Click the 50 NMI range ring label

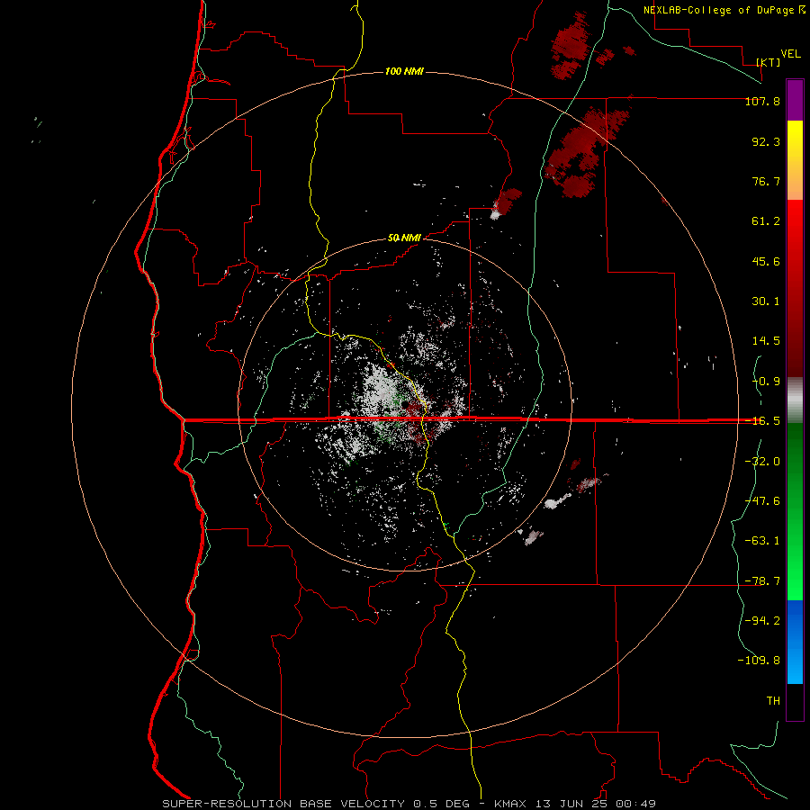click(404, 238)
